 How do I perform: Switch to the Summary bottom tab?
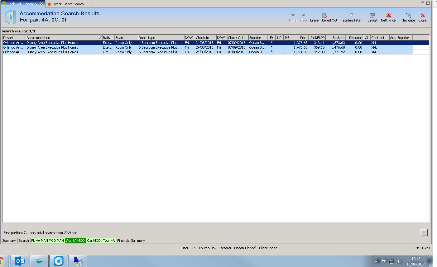9,241
